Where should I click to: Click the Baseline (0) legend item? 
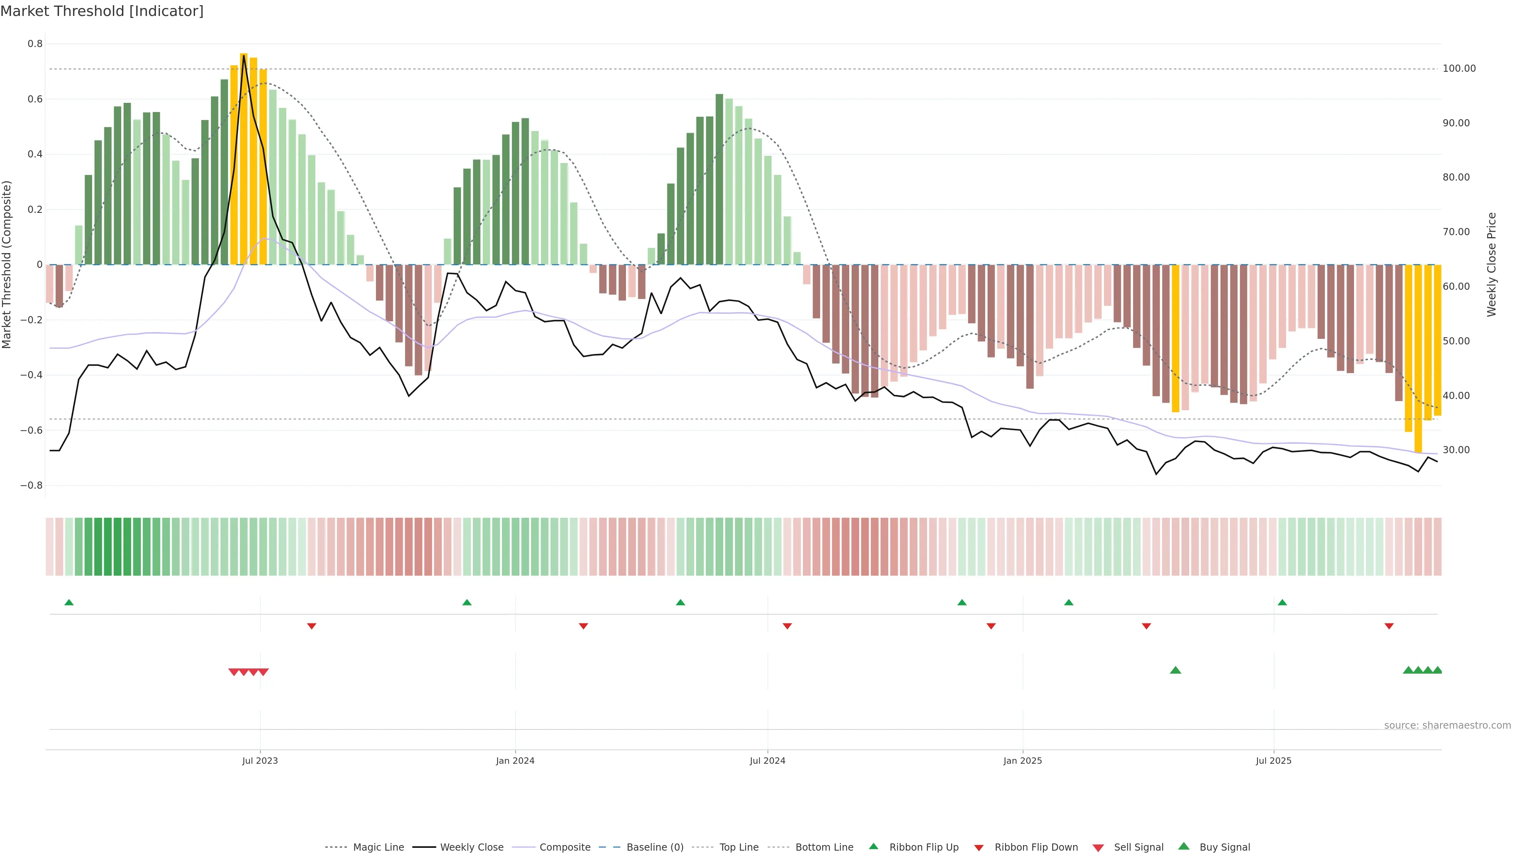(x=654, y=847)
